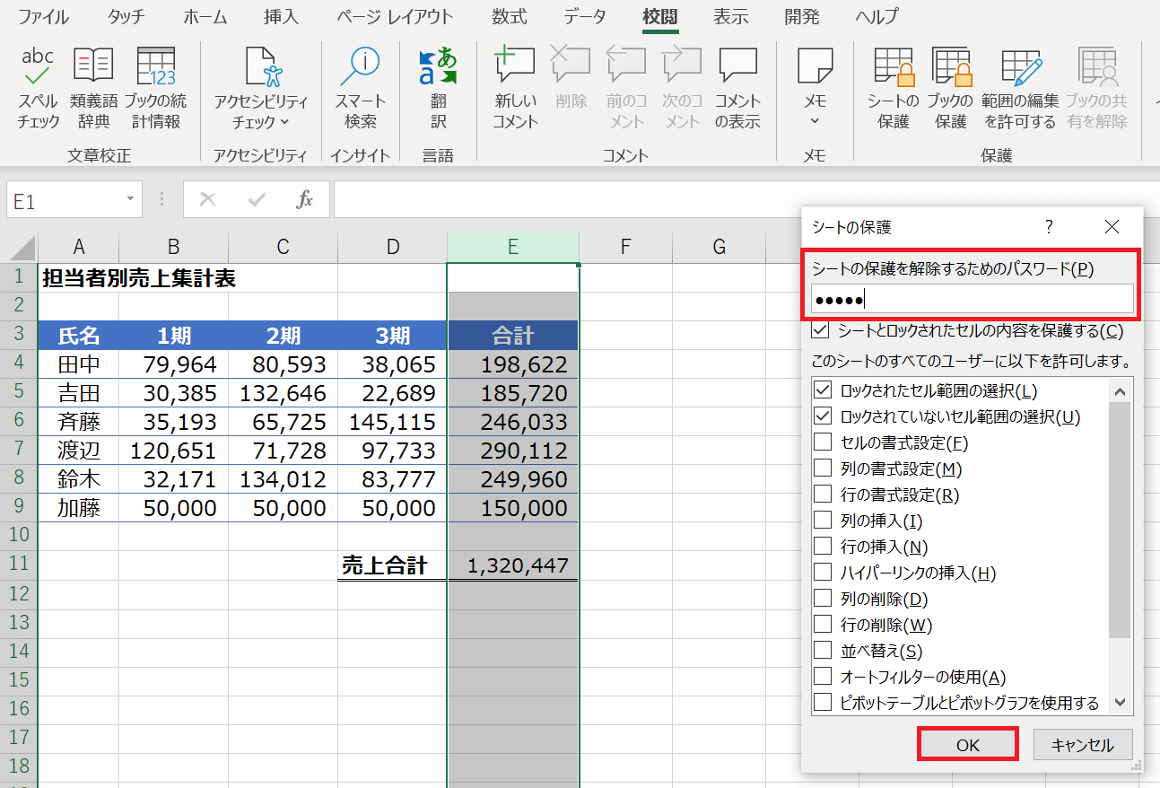Click the コメントの表示 show comments icon

point(737,88)
